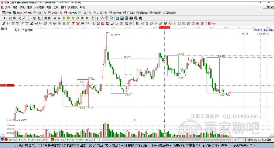Select the red Gann fan lines tool
This screenshot has width=274, height=148.
(98, 24)
